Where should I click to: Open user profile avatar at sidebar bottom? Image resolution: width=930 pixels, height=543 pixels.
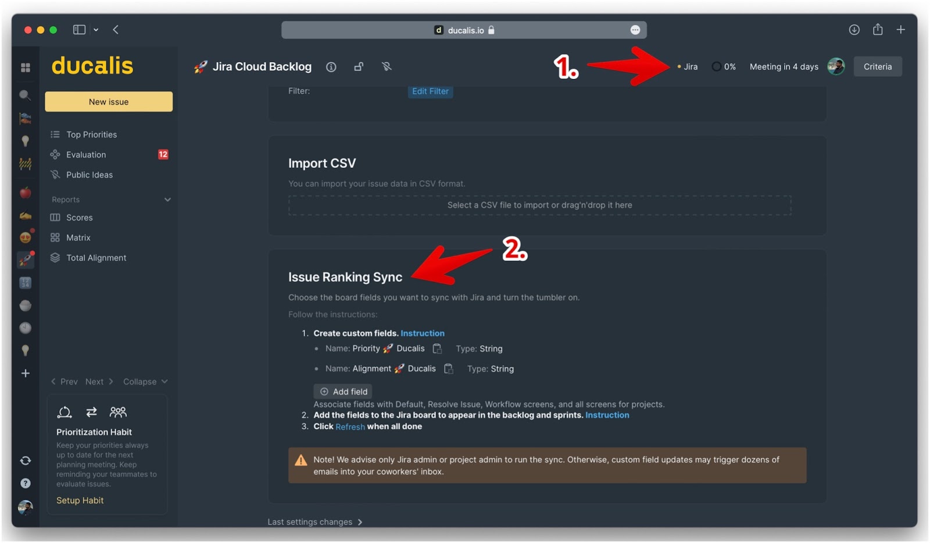[25, 508]
